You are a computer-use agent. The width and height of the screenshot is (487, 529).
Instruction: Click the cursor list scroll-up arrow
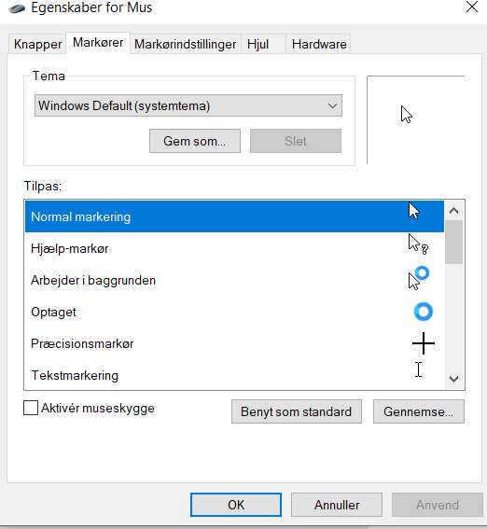tap(454, 211)
